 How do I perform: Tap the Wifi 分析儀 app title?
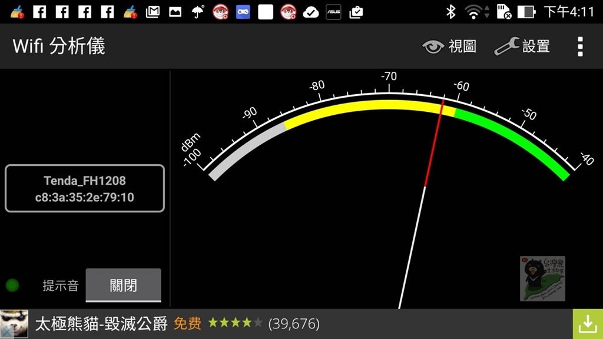[x=59, y=46]
